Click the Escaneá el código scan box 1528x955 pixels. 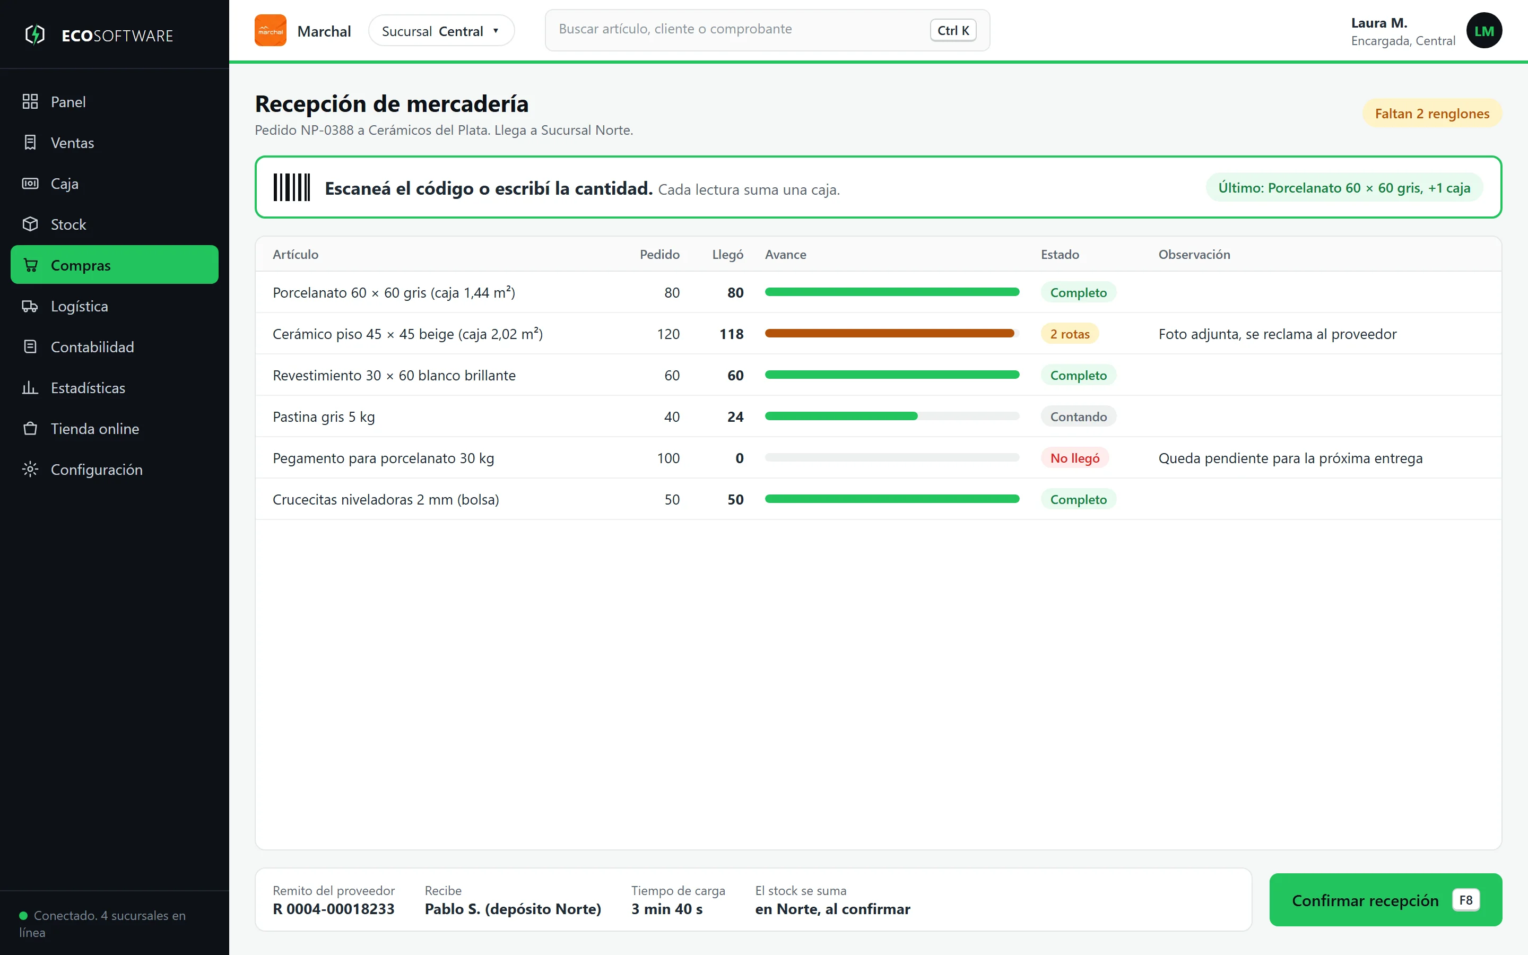click(x=878, y=187)
